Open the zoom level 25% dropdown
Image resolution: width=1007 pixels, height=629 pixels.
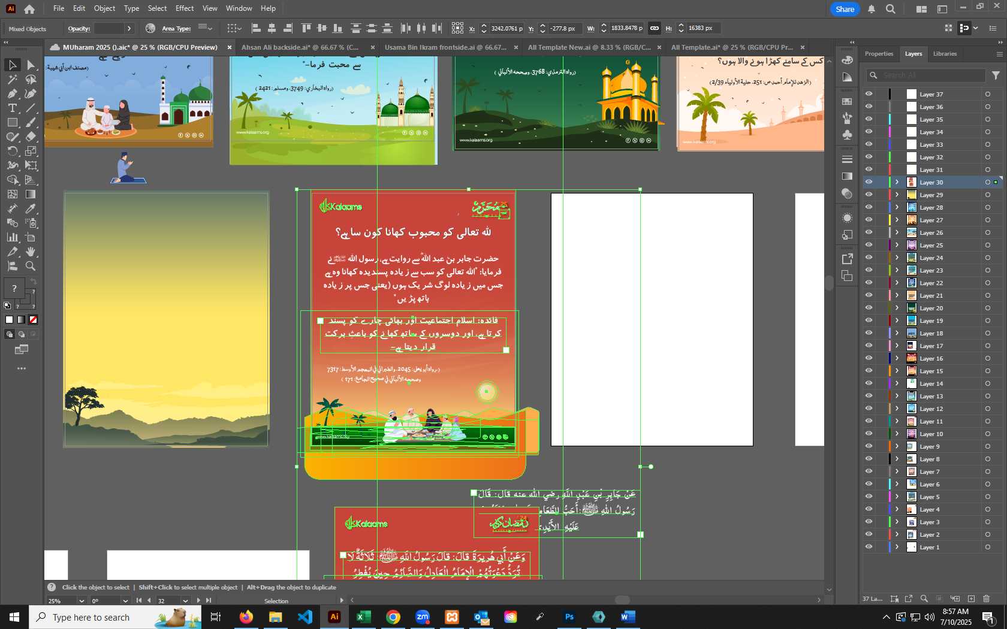tap(82, 601)
